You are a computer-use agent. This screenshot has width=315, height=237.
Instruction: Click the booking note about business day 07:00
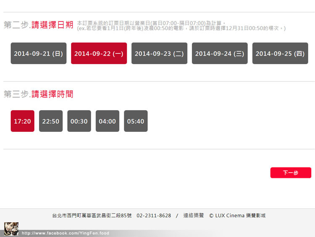181,26
